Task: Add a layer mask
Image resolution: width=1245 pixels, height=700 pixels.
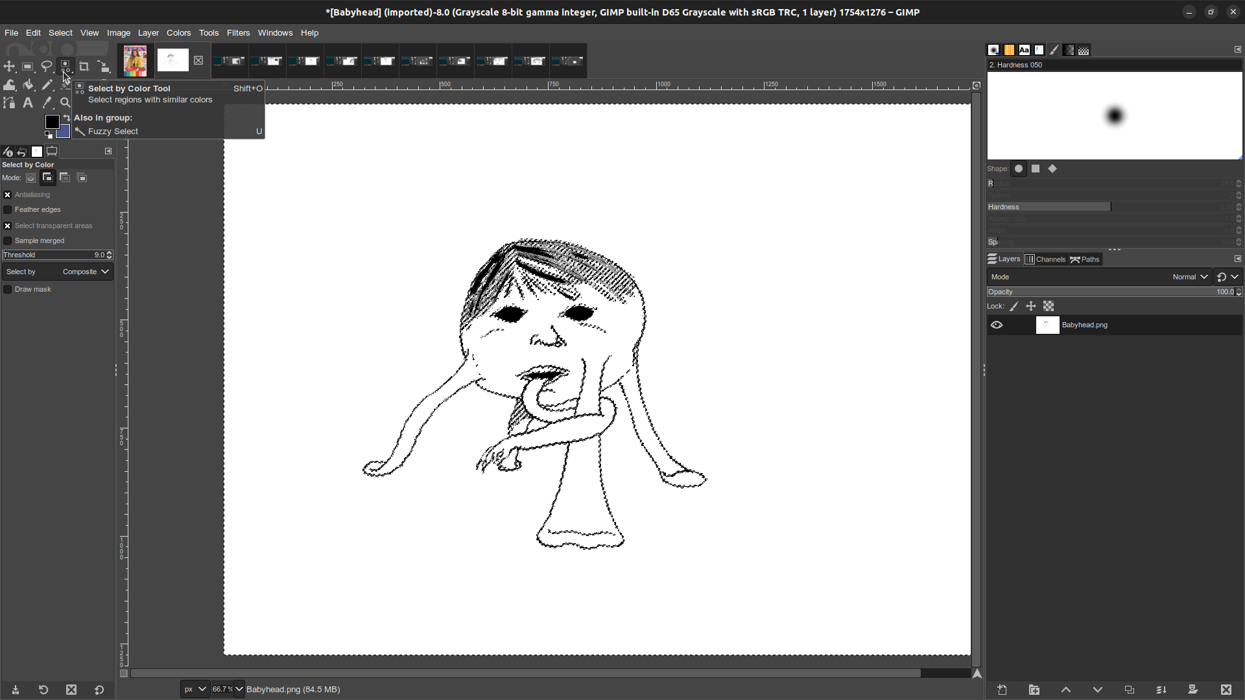Action: (1192, 690)
